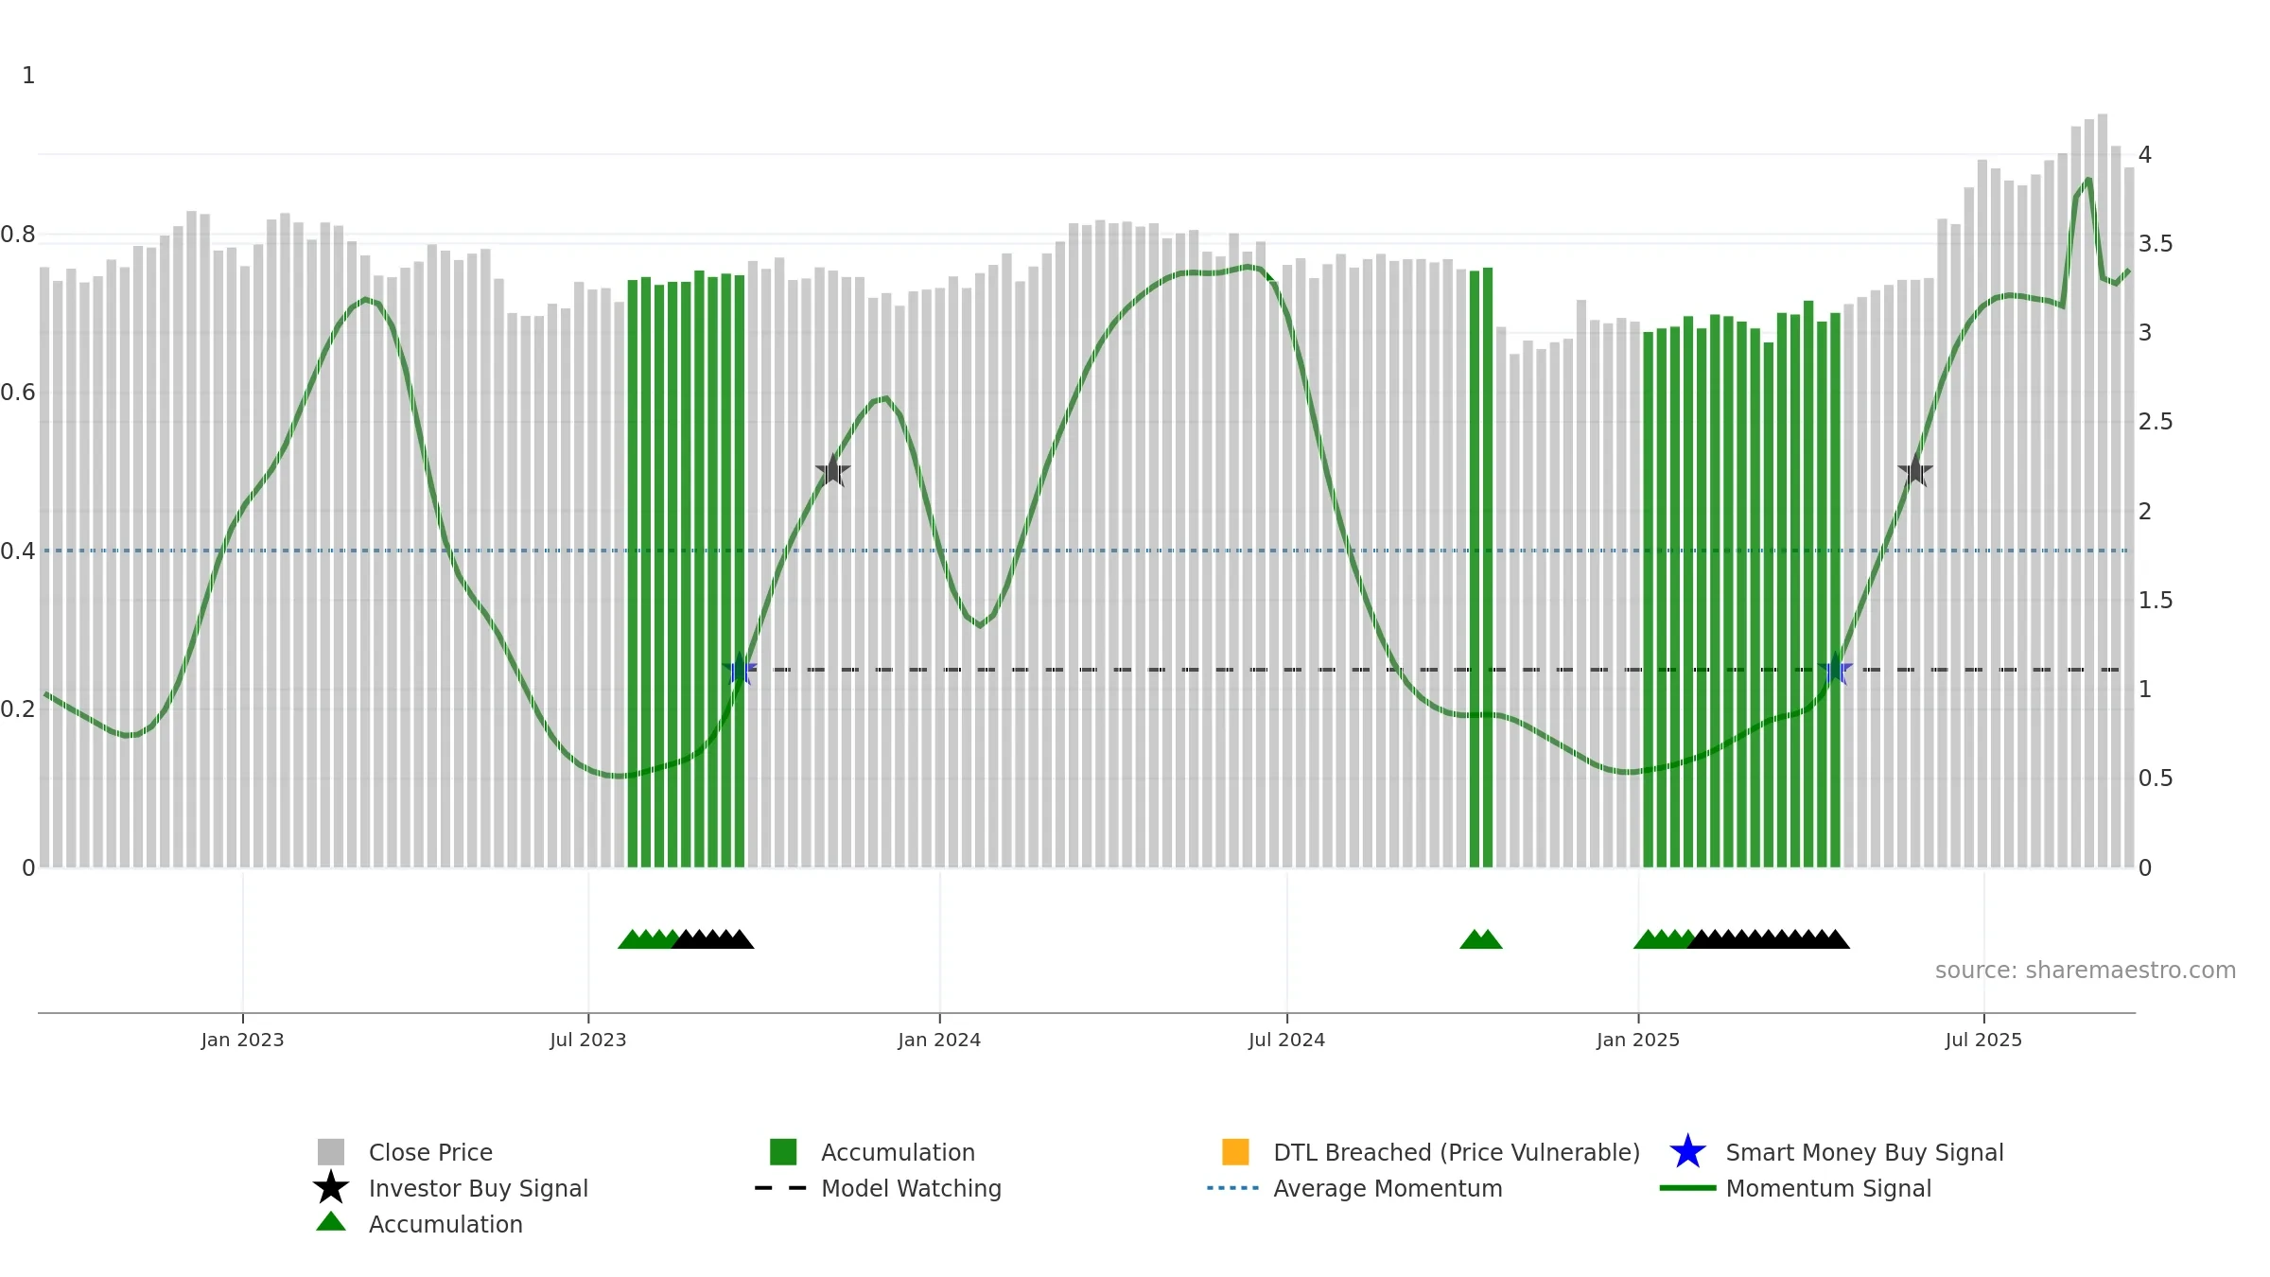Click the Smart Money Buy Signal legend text
This screenshot has width=2270, height=1277.
coord(1864,1152)
